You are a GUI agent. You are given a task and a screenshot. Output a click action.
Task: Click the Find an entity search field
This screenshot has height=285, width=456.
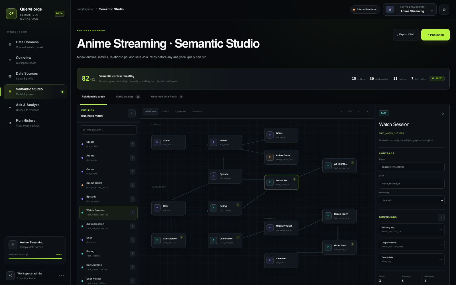108,130
